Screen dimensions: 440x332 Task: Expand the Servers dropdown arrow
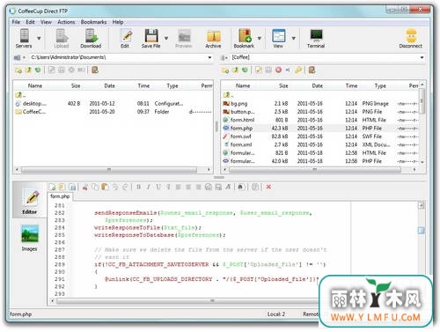coord(39,38)
